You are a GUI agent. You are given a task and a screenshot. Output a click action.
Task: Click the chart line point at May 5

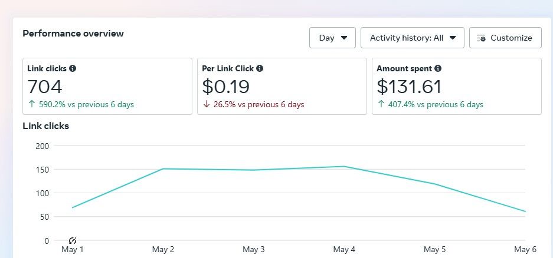(435, 184)
